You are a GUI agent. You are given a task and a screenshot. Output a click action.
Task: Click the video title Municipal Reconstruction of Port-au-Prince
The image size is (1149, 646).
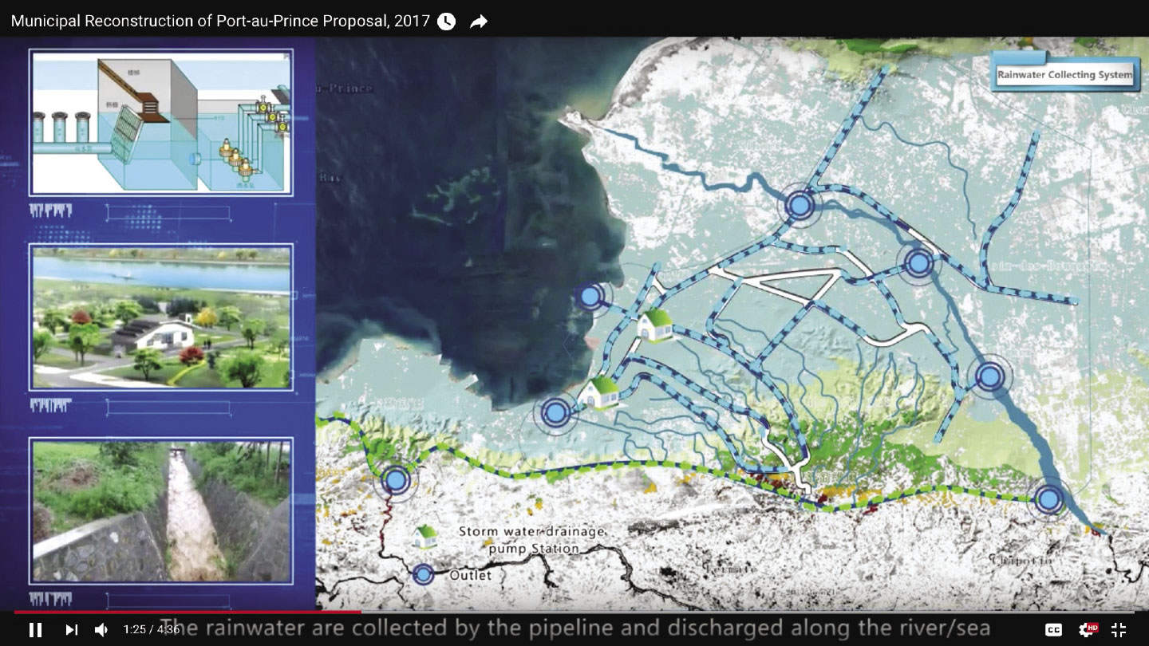click(220, 22)
